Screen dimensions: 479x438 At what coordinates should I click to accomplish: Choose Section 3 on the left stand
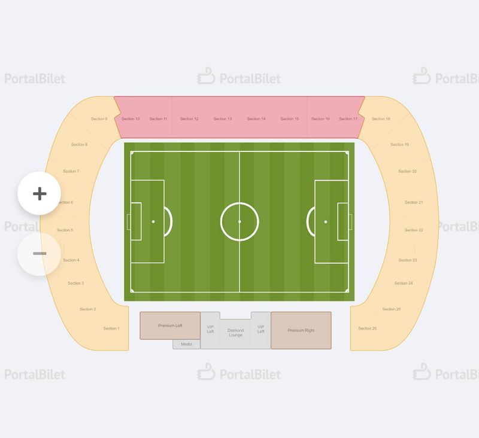(76, 283)
